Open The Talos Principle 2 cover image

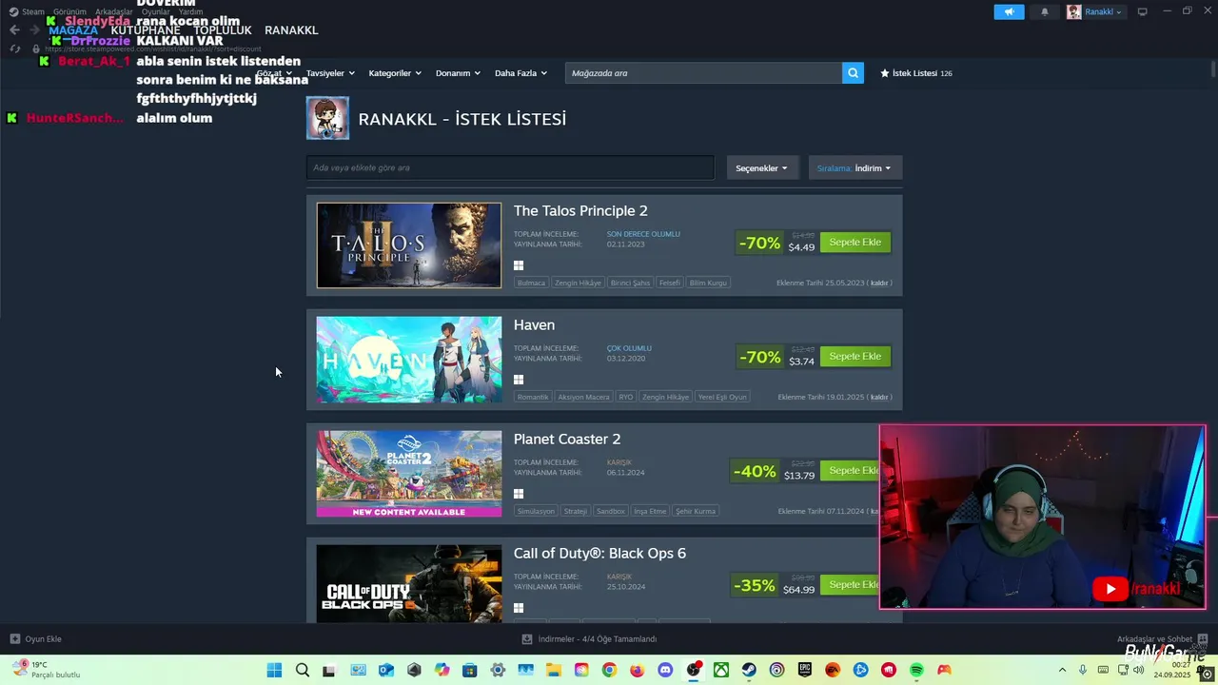409,245
